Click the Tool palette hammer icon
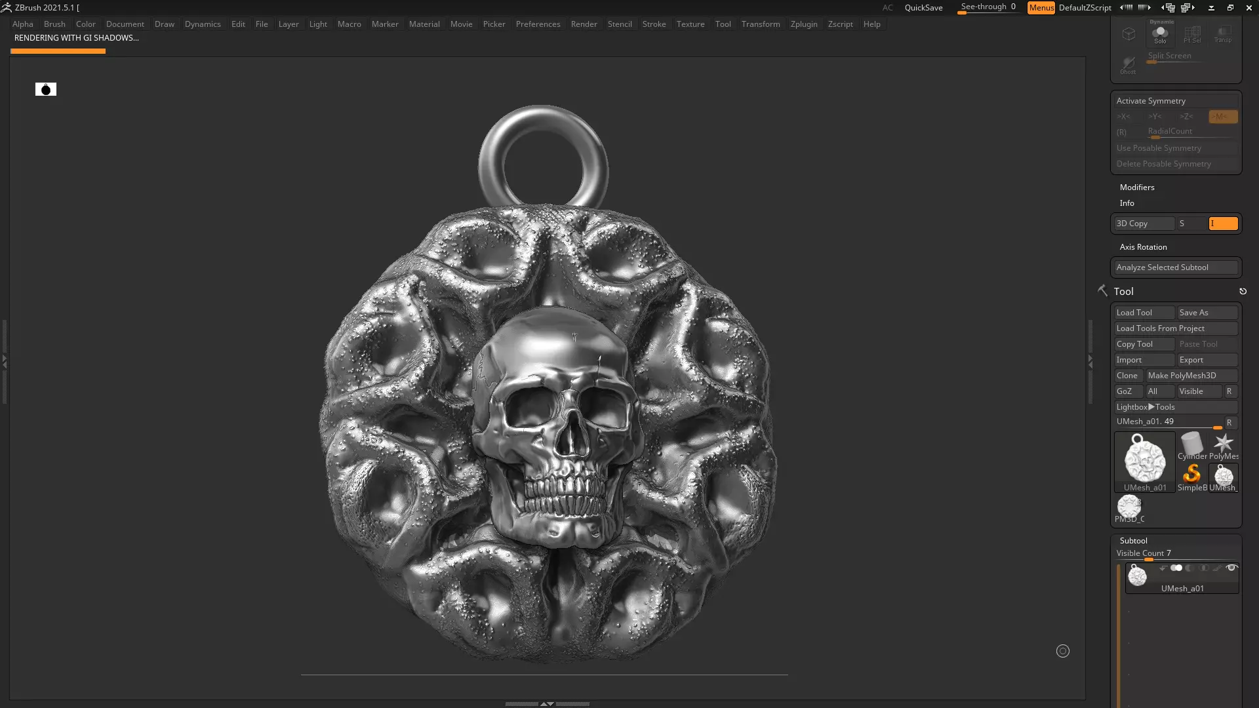This screenshot has height=708, width=1259. (1102, 290)
